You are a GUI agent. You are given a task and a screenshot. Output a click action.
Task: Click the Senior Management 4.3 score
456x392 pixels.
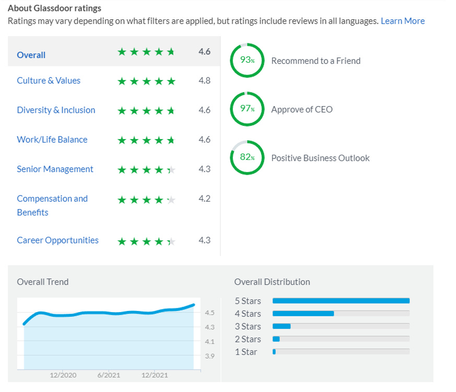coord(204,169)
